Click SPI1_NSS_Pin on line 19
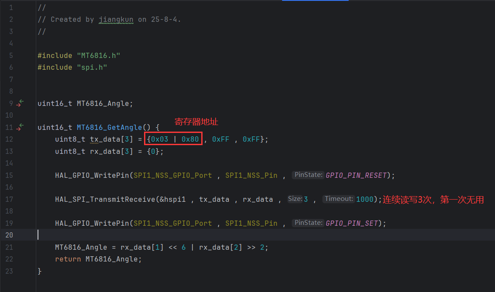495x292 pixels. [x=251, y=223]
